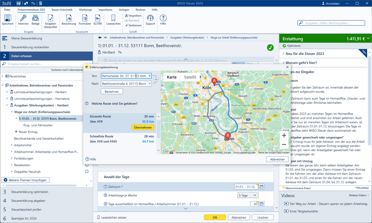Open calendar picker next to Zeitraum
The image size is (372, 223).
click(x=262, y=186)
